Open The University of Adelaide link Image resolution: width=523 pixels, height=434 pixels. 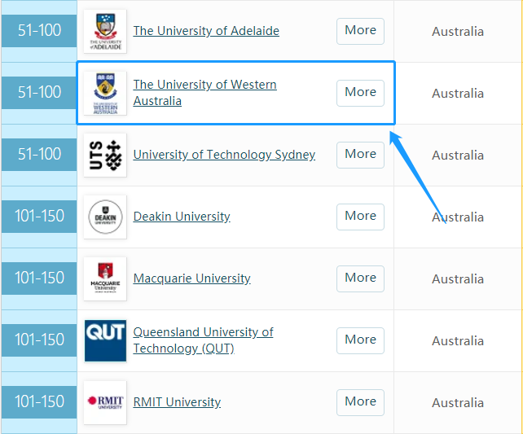[x=206, y=31]
